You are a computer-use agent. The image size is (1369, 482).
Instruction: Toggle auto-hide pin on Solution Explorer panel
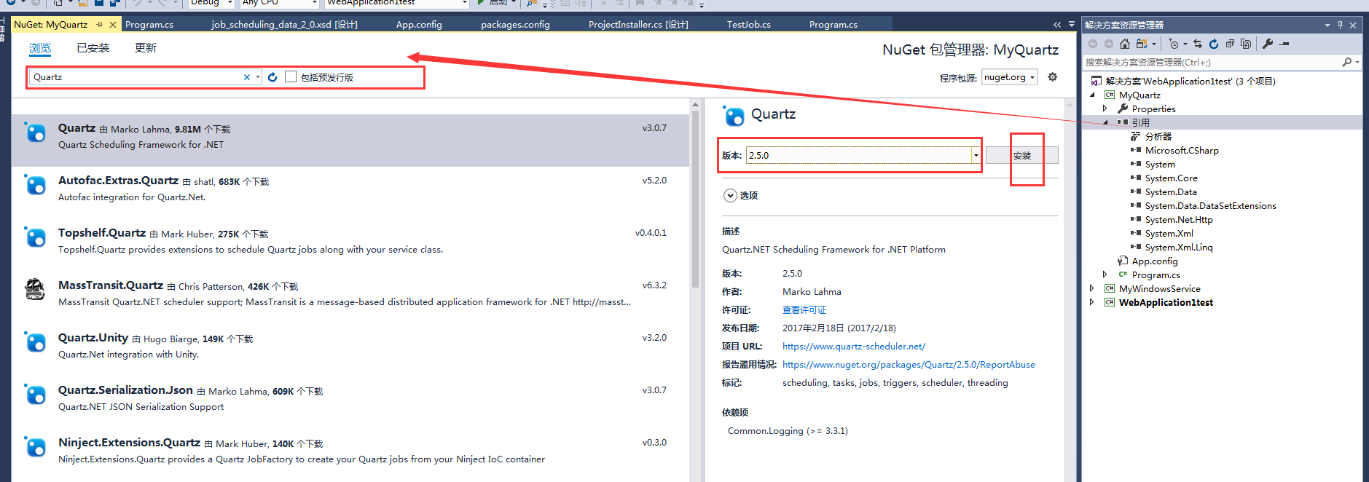coord(1340,25)
